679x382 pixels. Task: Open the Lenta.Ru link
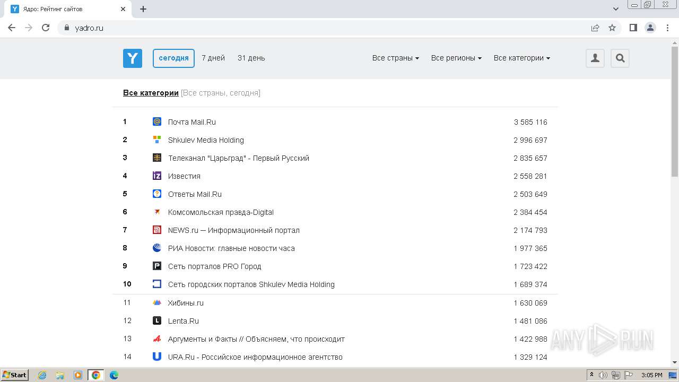click(184, 321)
